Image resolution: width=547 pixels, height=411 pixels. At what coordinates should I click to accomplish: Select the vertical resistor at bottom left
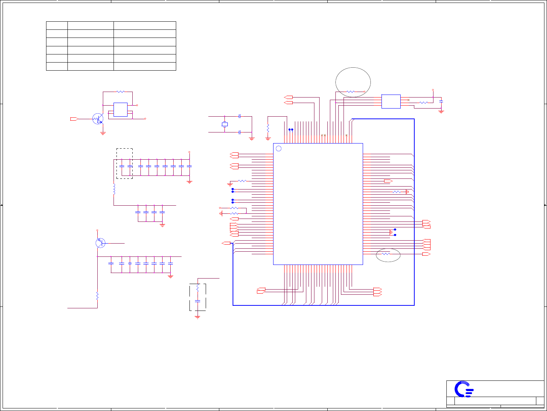click(x=97, y=296)
